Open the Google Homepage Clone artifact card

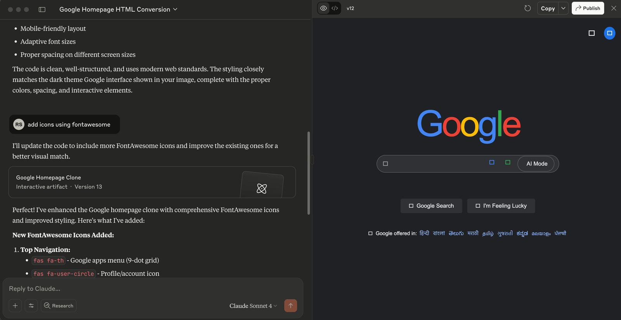pyautogui.click(x=152, y=182)
